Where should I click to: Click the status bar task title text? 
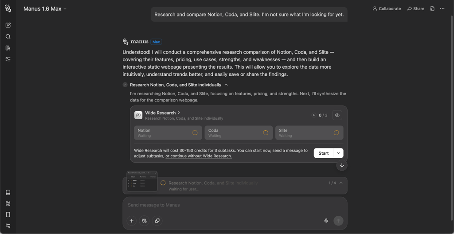(x=213, y=183)
